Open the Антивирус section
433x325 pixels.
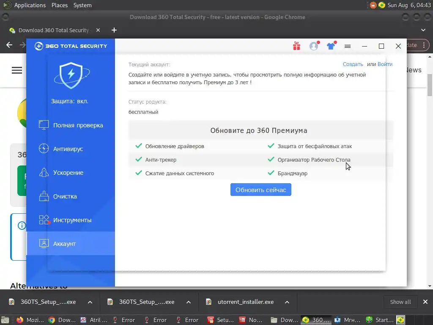click(x=71, y=149)
